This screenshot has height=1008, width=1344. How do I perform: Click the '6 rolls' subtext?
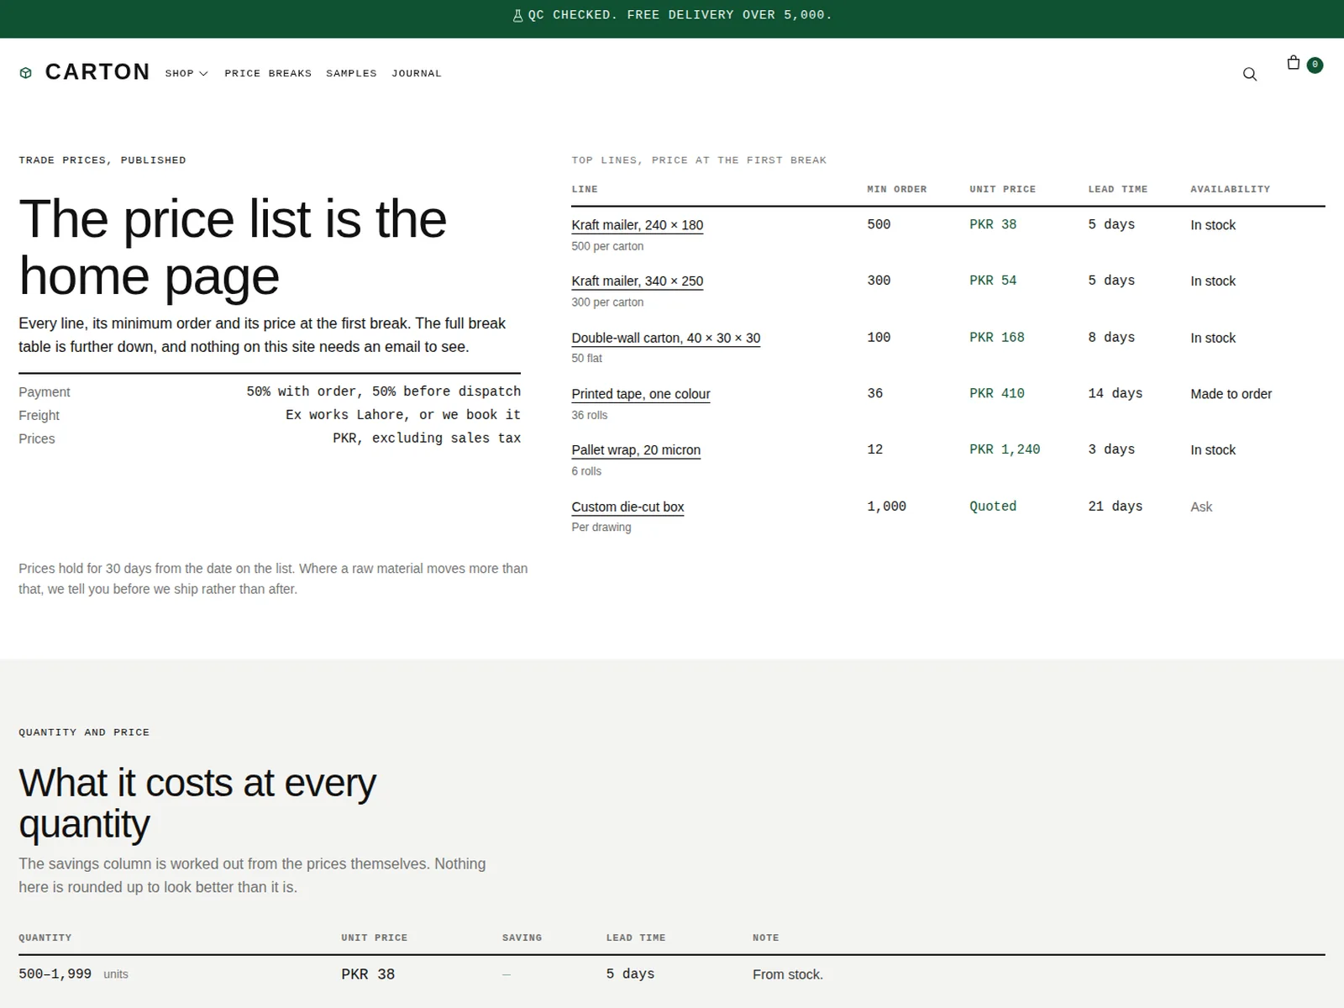(586, 471)
